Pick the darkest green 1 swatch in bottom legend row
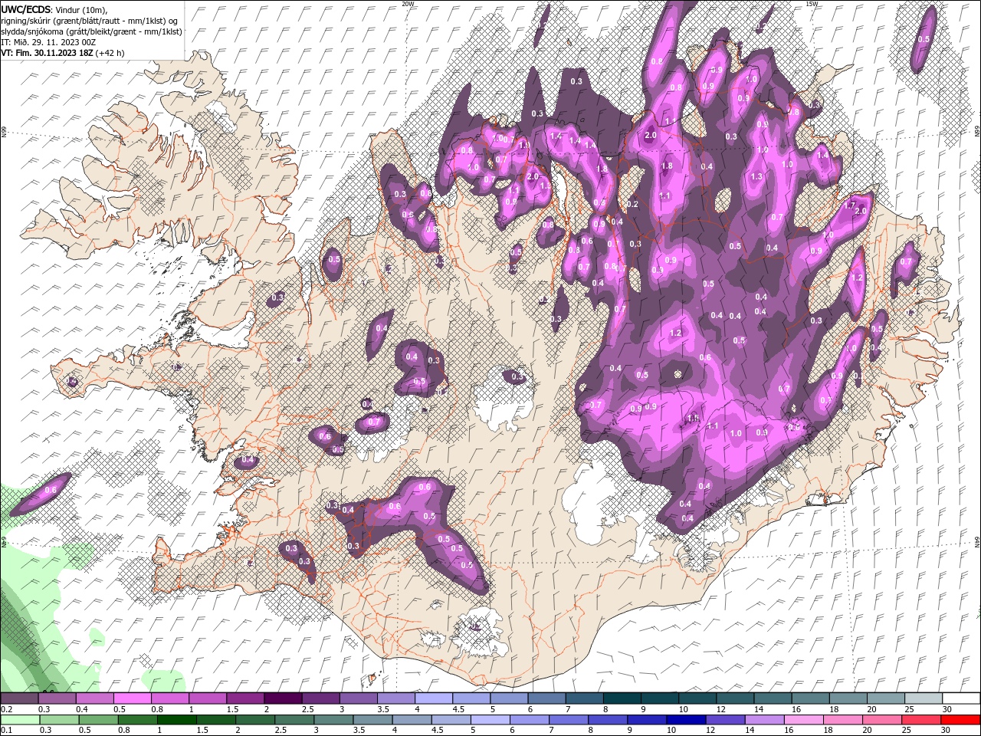This screenshot has width=981, height=736. tap(176, 720)
